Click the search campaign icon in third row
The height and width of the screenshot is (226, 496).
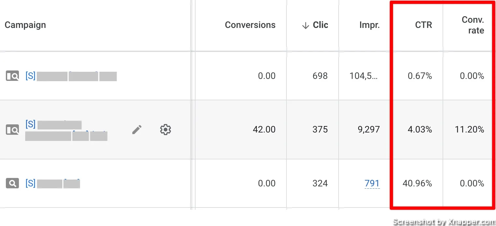click(12, 183)
